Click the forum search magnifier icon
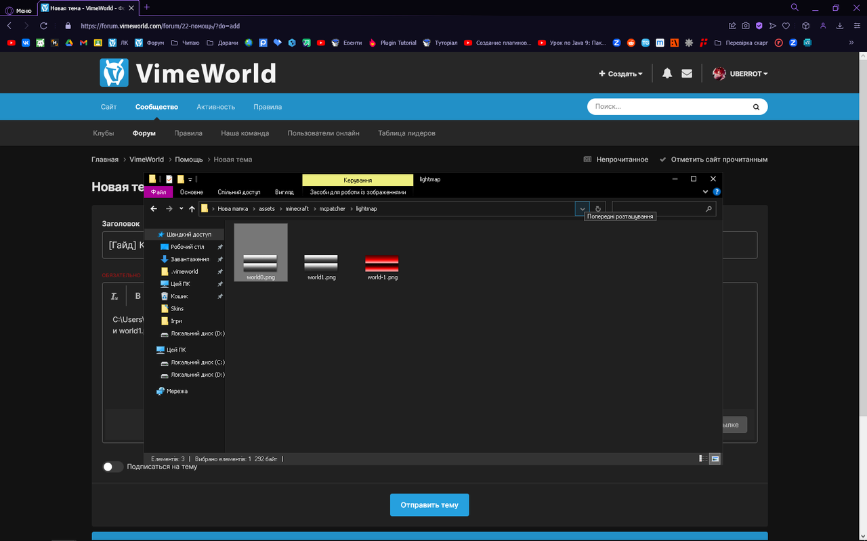The image size is (867, 541). click(756, 107)
